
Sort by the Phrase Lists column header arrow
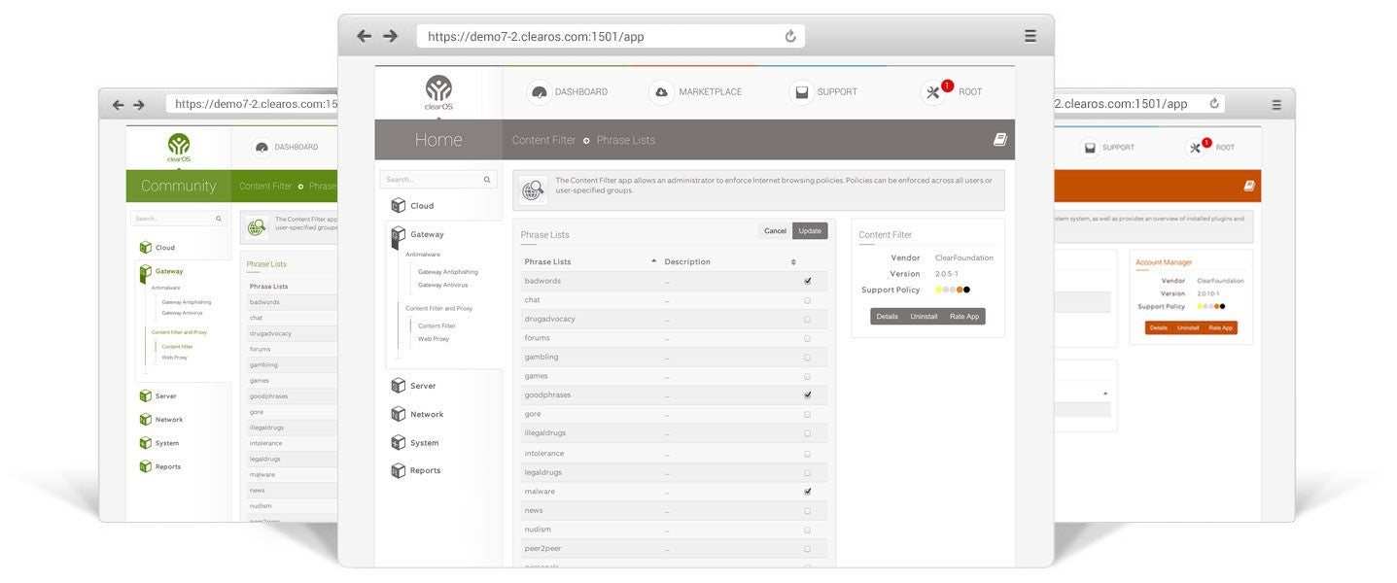coord(653,262)
